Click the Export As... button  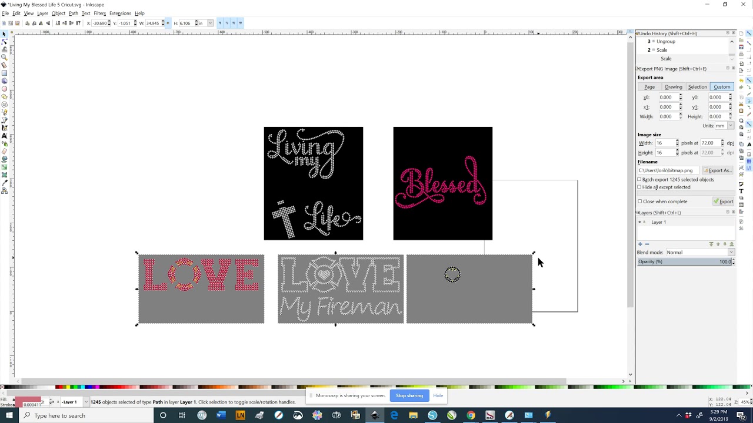pos(717,170)
